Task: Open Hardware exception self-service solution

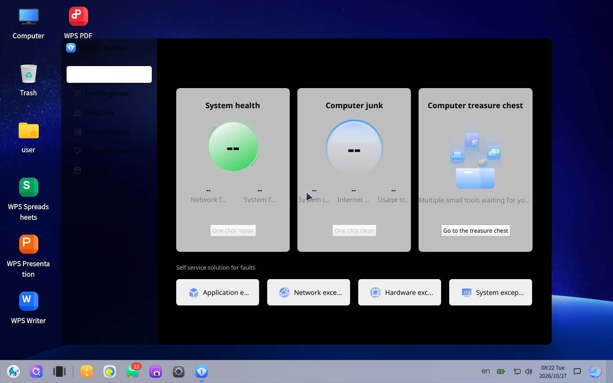Action: (x=399, y=292)
